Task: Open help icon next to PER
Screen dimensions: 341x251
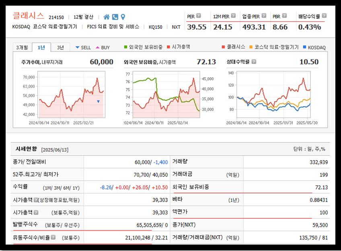Action: [199, 16]
